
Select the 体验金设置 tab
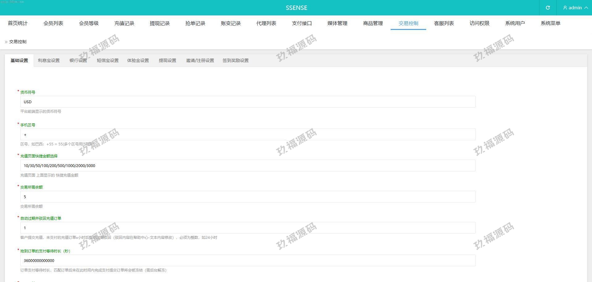(138, 60)
